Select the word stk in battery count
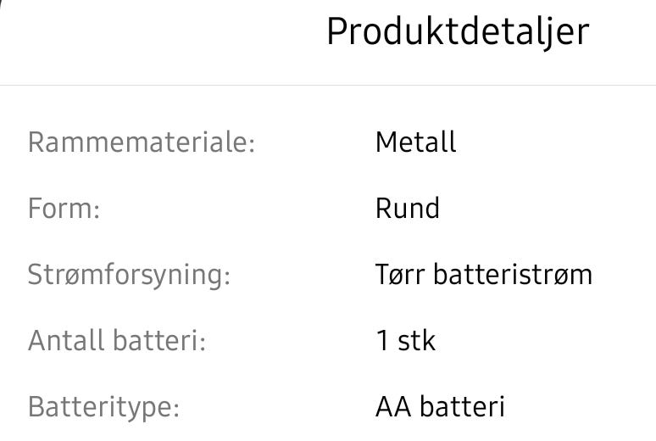Viewport: 656px width, 441px height. 415,341
